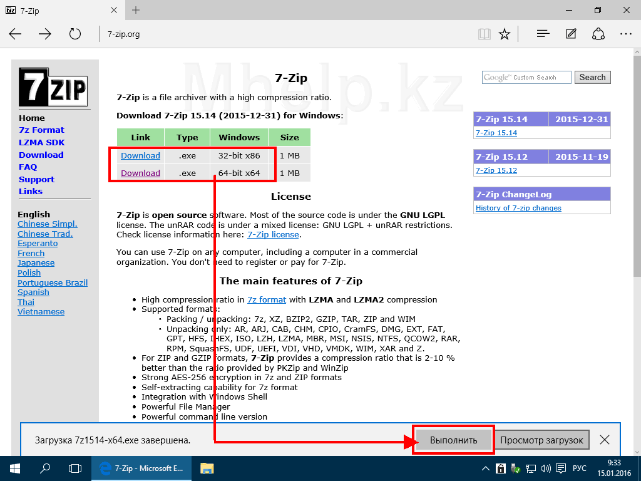Click the scrollbar up arrow
Viewport: 641px width, 481px height.
[x=637, y=53]
